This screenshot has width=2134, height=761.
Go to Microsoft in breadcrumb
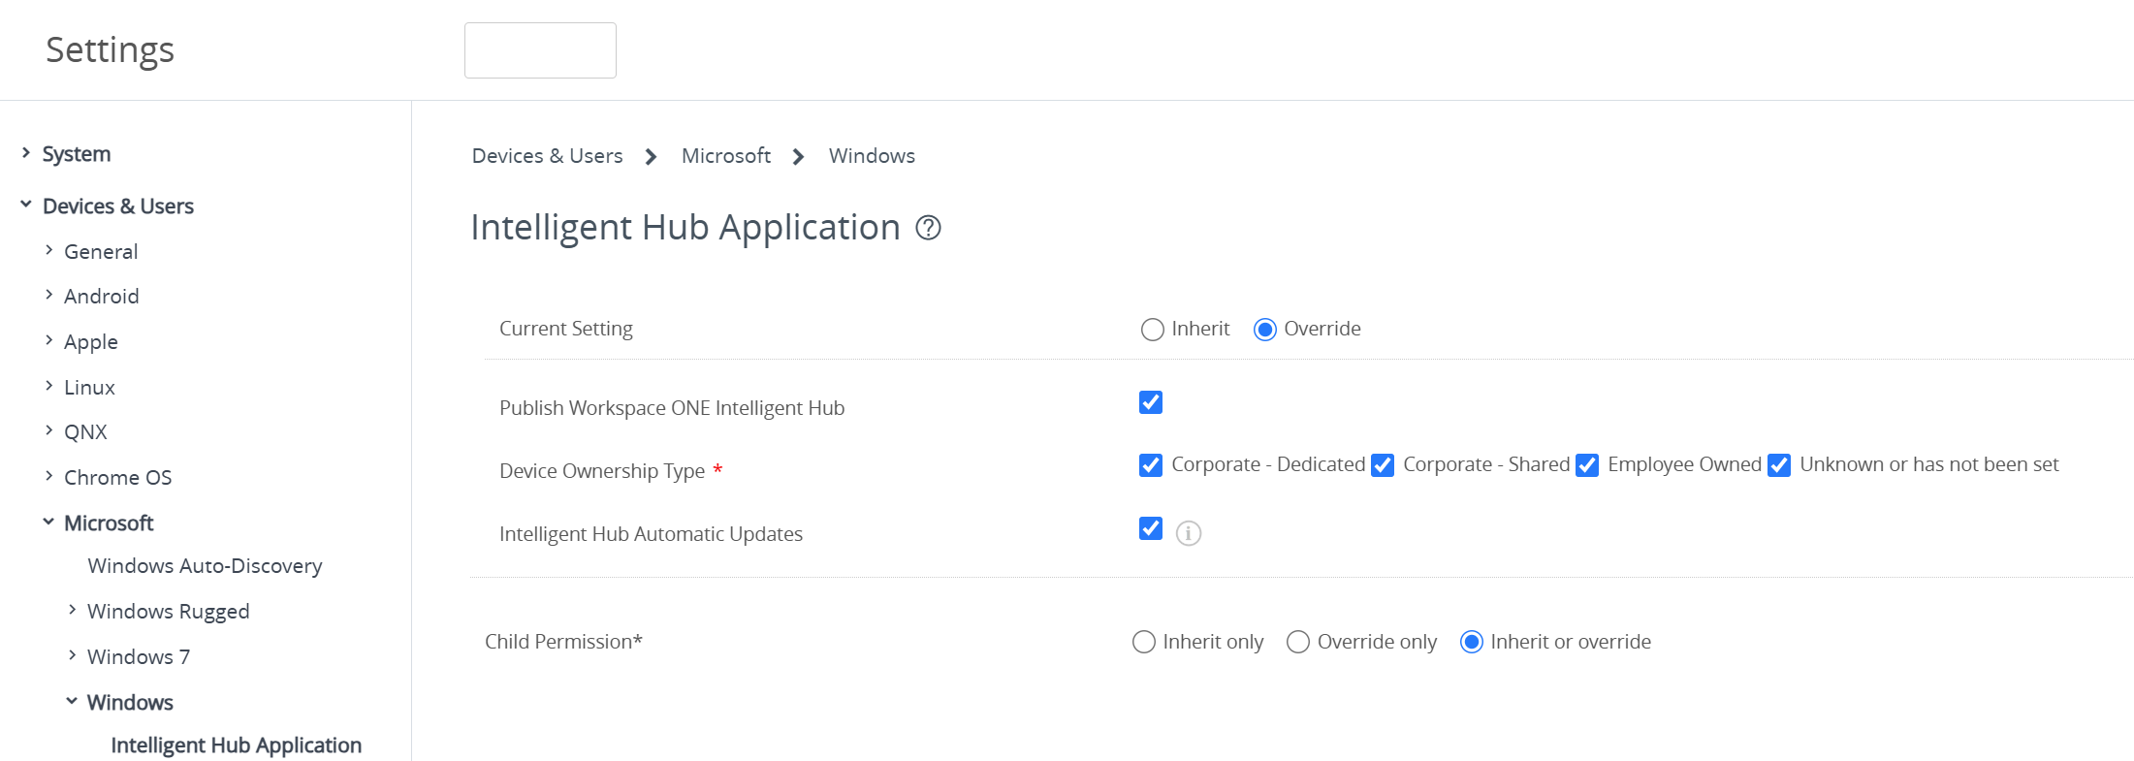(x=725, y=156)
